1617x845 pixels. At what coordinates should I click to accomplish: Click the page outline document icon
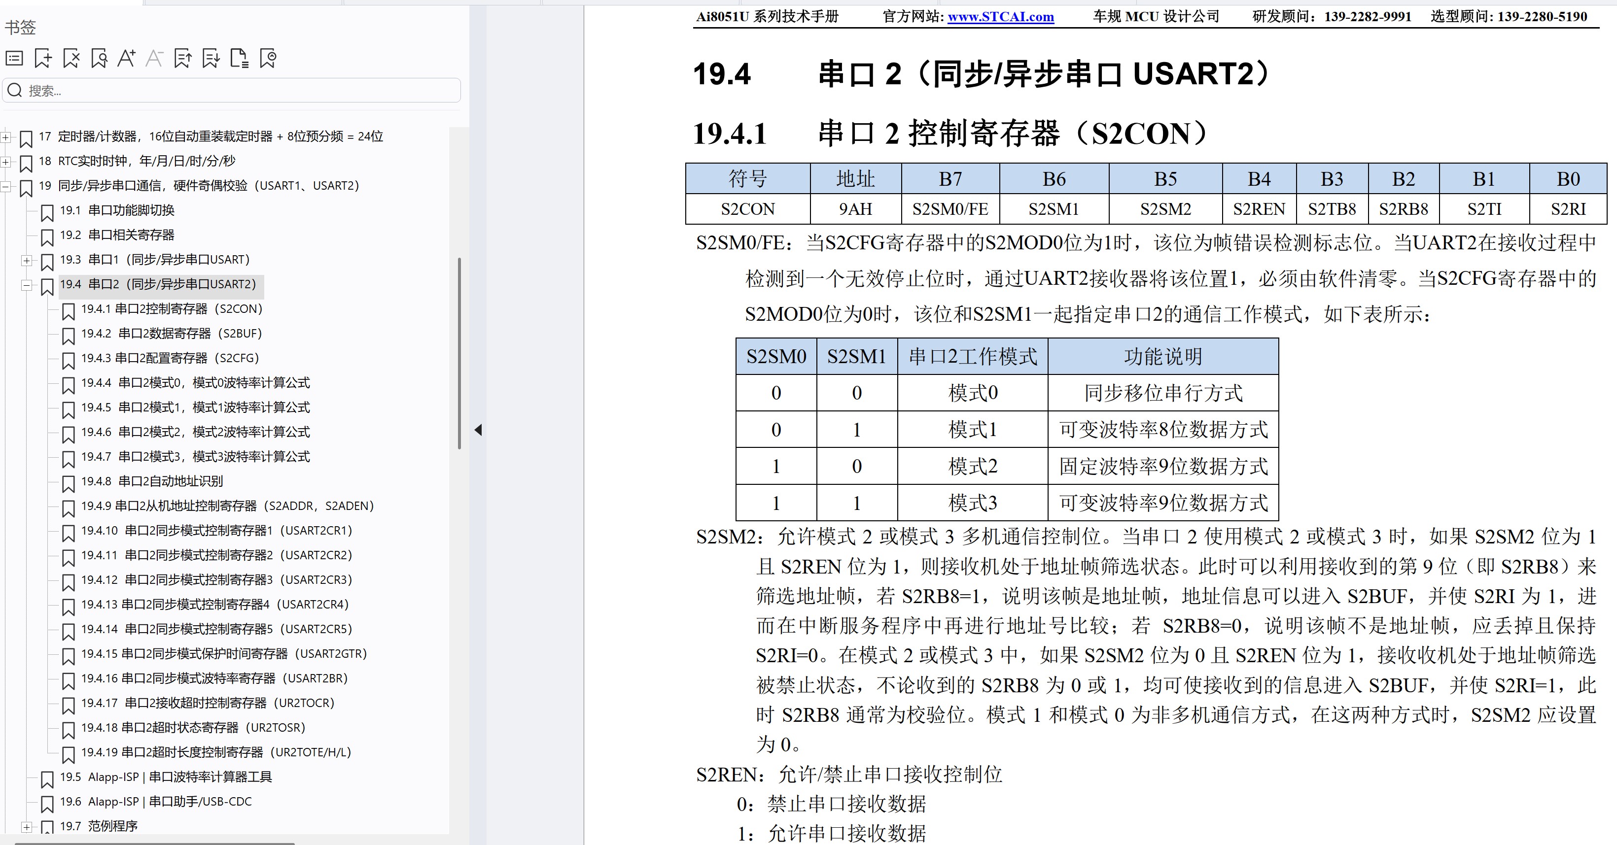239,58
